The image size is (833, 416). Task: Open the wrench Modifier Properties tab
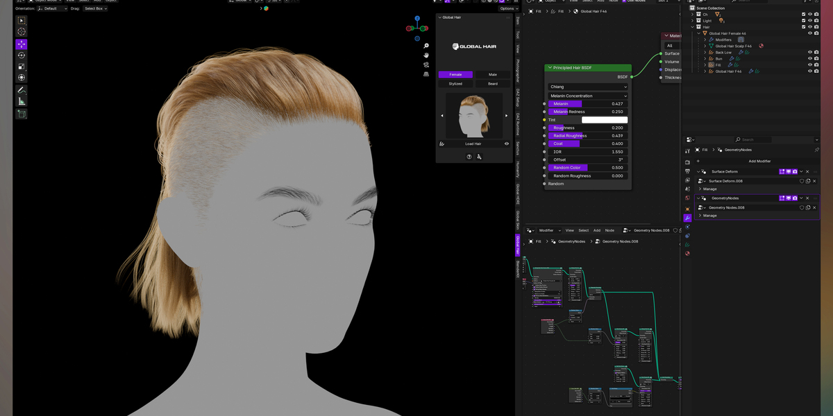[687, 216]
